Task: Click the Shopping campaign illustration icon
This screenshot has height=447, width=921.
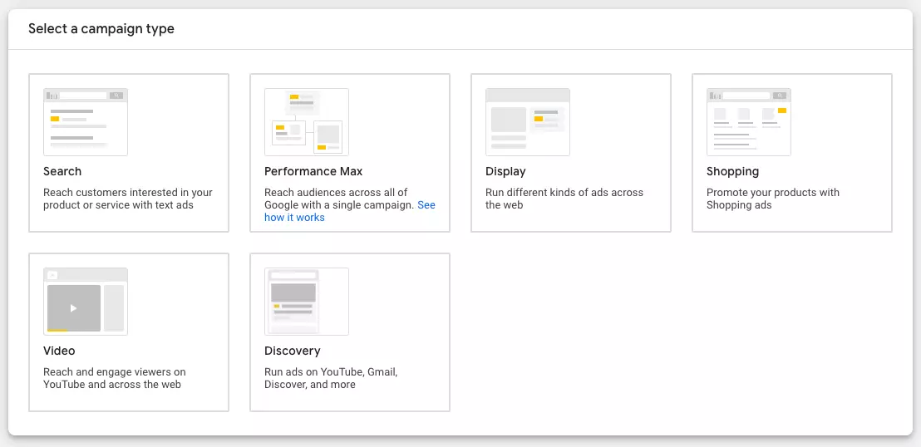Action: coord(749,122)
